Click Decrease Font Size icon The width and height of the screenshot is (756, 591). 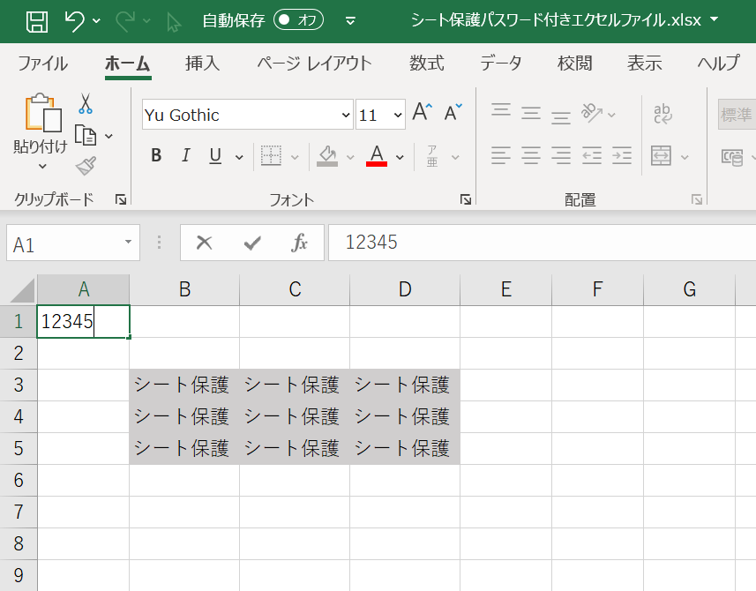coord(453,112)
